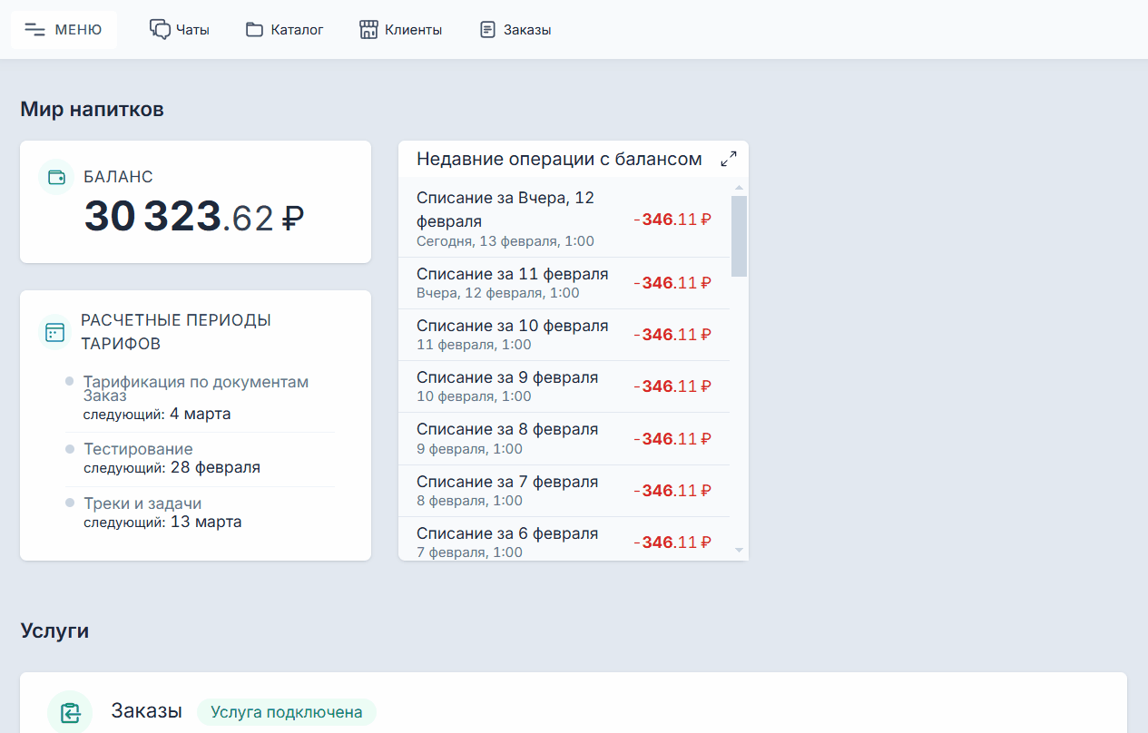Click the wallet icon next to БАЛАНС

[x=55, y=175]
